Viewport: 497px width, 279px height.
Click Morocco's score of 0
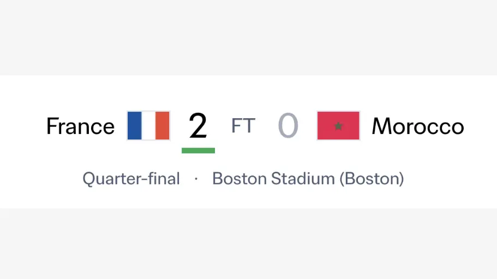point(288,126)
